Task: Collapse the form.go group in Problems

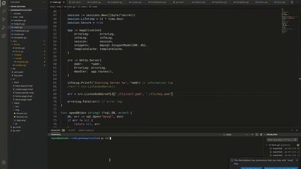Action: click(267, 145)
